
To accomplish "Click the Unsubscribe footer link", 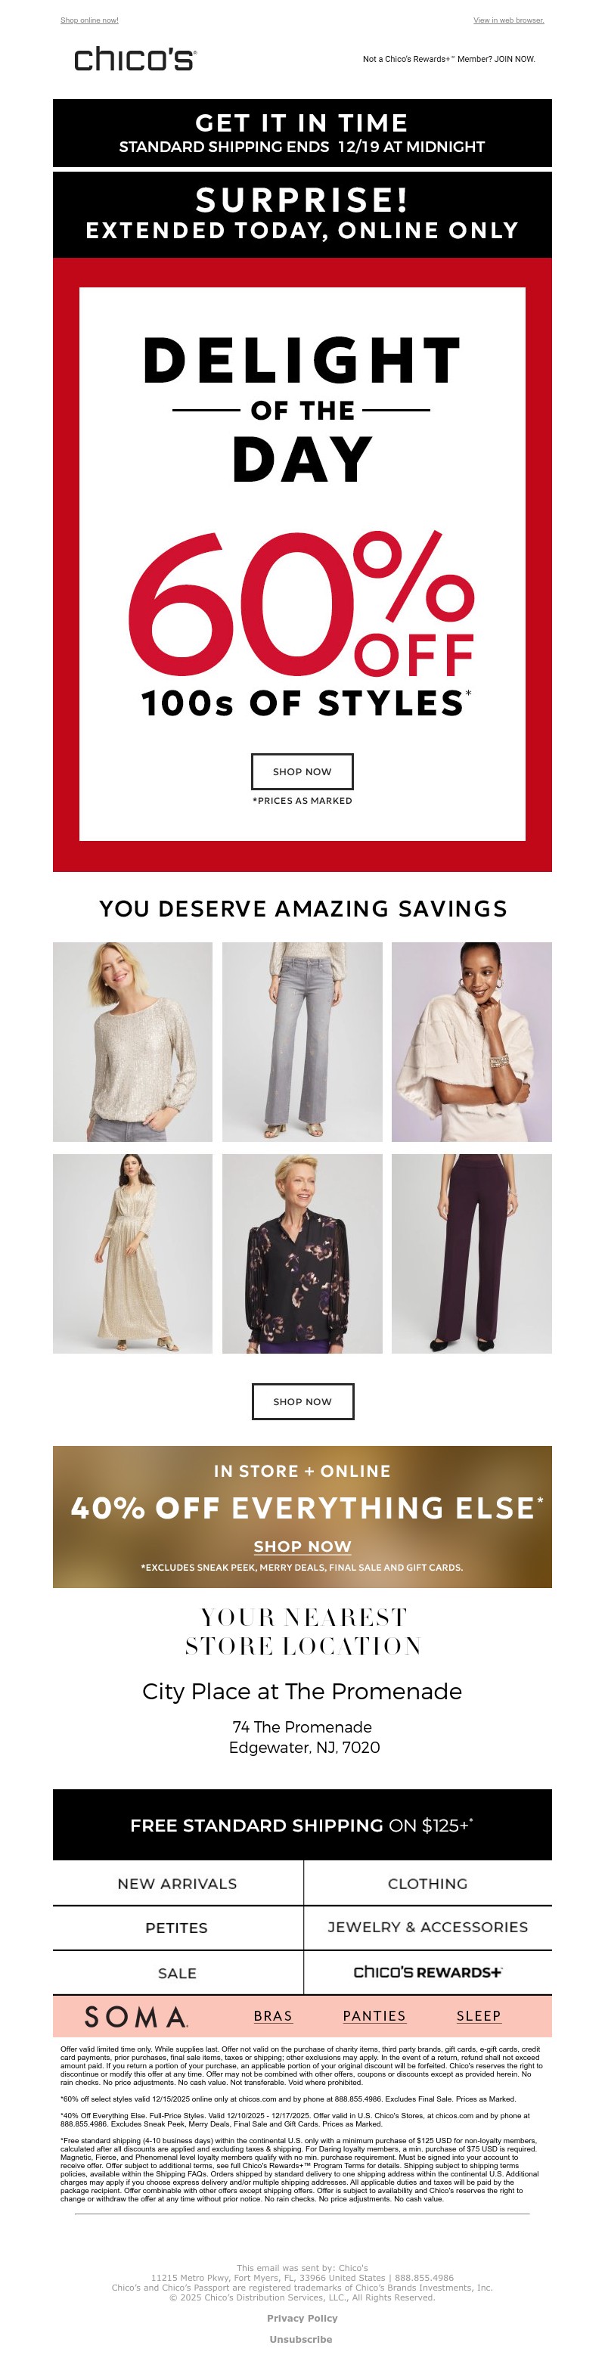I will pyautogui.click(x=301, y=2339).
